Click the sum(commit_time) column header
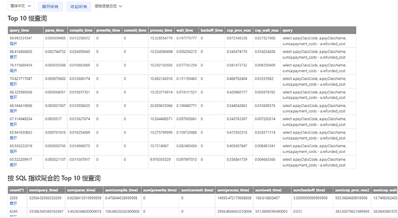Image resolution: width=398 pixels, height=218 pixels. [197, 190]
